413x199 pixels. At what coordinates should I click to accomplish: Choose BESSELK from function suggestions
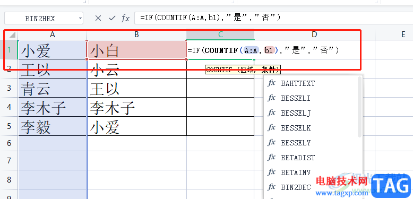pyautogui.click(x=311, y=128)
